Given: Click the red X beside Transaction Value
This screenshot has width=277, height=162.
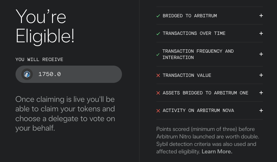Looking at the screenshot, I should click(158, 75).
